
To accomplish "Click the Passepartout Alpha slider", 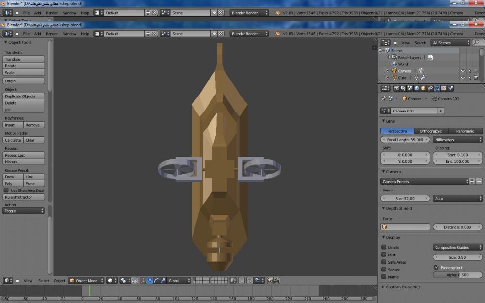I will [x=457, y=275].
